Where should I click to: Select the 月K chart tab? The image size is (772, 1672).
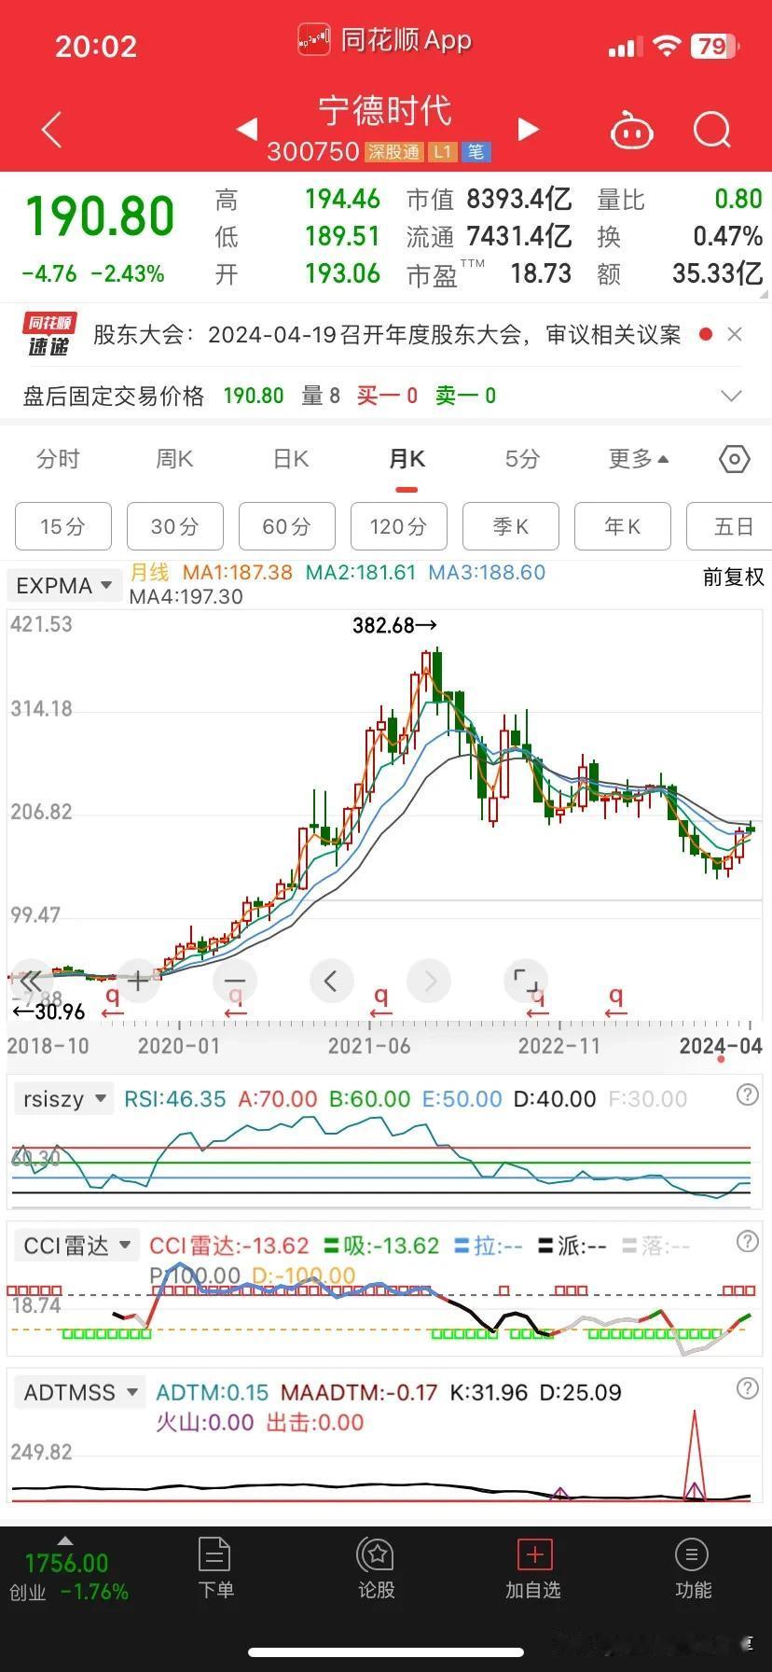[x=407, y=459]
